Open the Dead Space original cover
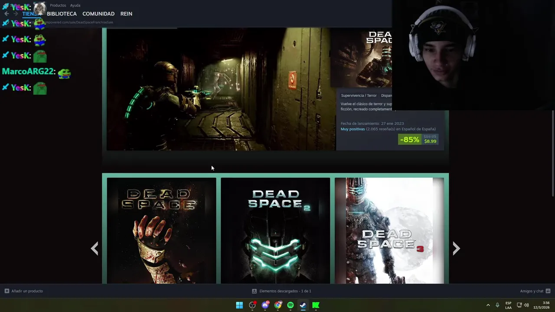Image resolution: width=555 pixels, height=312 pixels. [161, 231]
